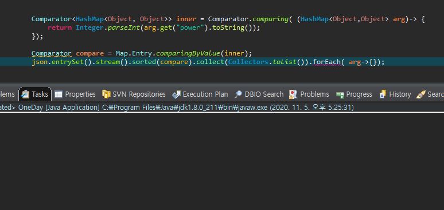The width and height of the screenshot is (444, 210).
Task: Switch to the Tasks tab
Action: (x=35, y=94)
